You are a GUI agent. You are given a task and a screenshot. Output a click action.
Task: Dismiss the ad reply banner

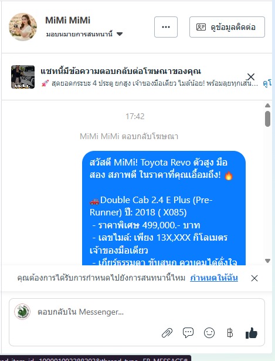[x=251, y=77]
